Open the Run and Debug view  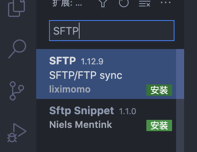pyautogui.click(x=17, y=133)
